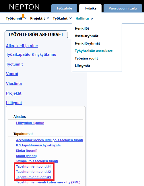144x186 pixels.
Task: Select Henkilöt from the Hallinta menu
Action: click(x=82, y=28)
